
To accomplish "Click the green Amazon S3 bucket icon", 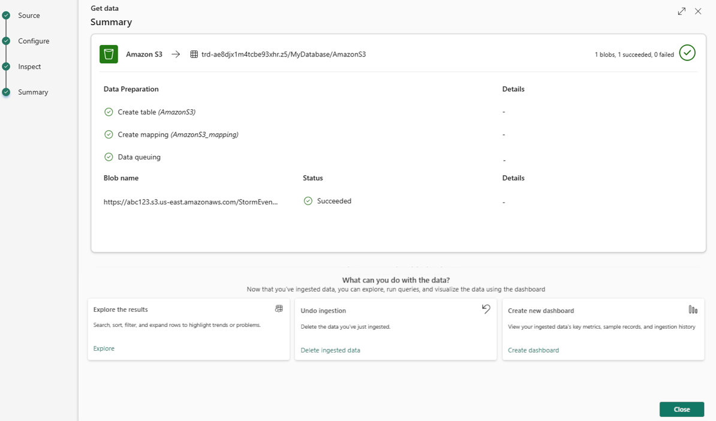I will click(109, 54).
